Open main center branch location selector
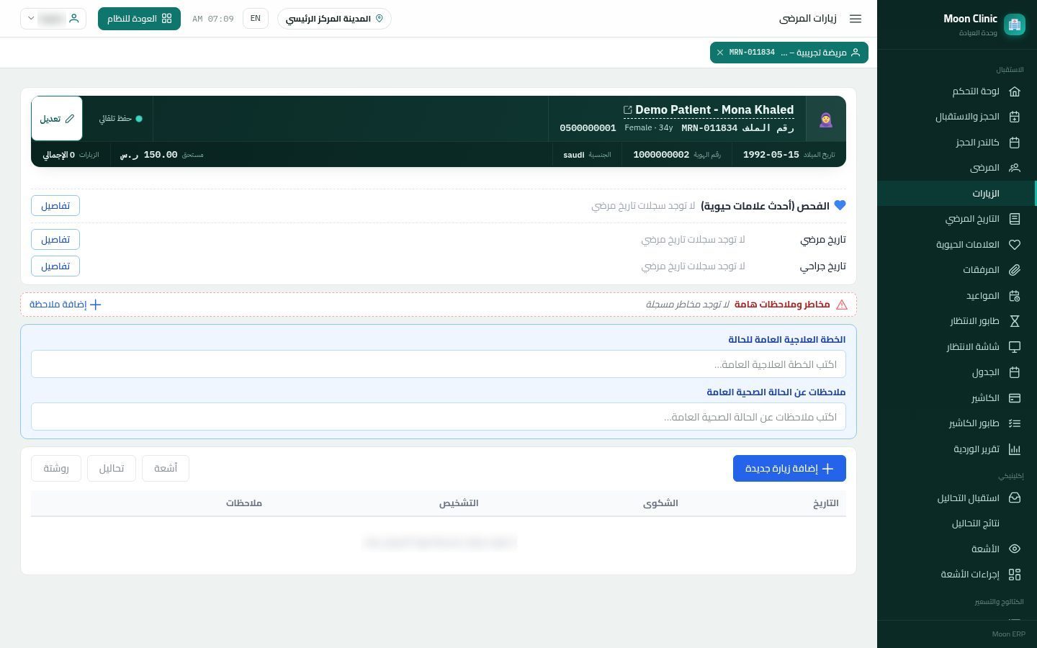Screen dimensions: 1037x648 tap(334, 19)
